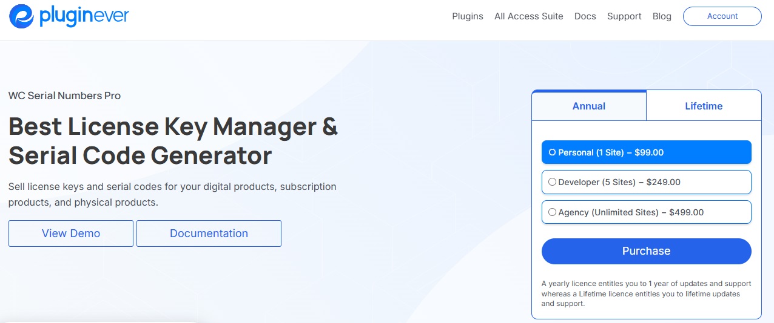Go to All Access Suite page

click(529, 16)
